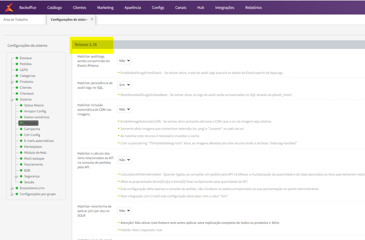This screenshot has height=240, width=365.
Task: Collapse the Sistema tree node
Action: pos(12,99)
